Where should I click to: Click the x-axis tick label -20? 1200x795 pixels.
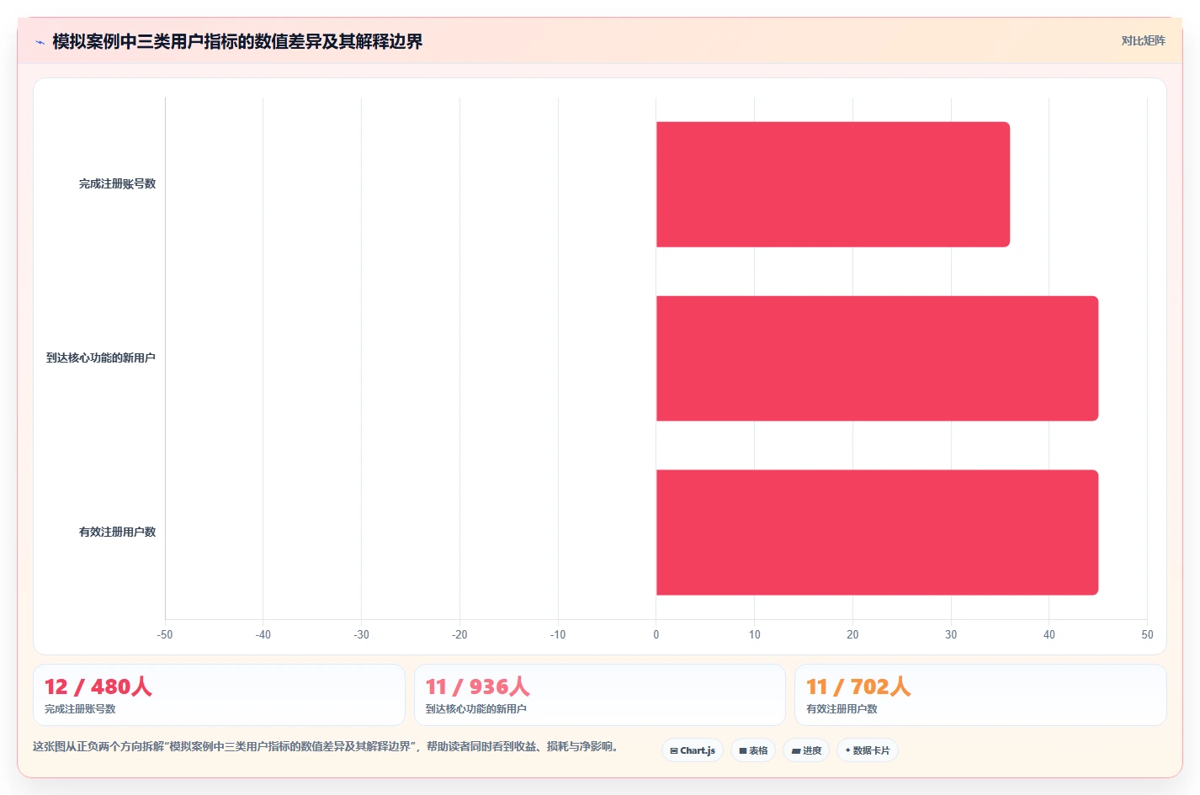459,634
